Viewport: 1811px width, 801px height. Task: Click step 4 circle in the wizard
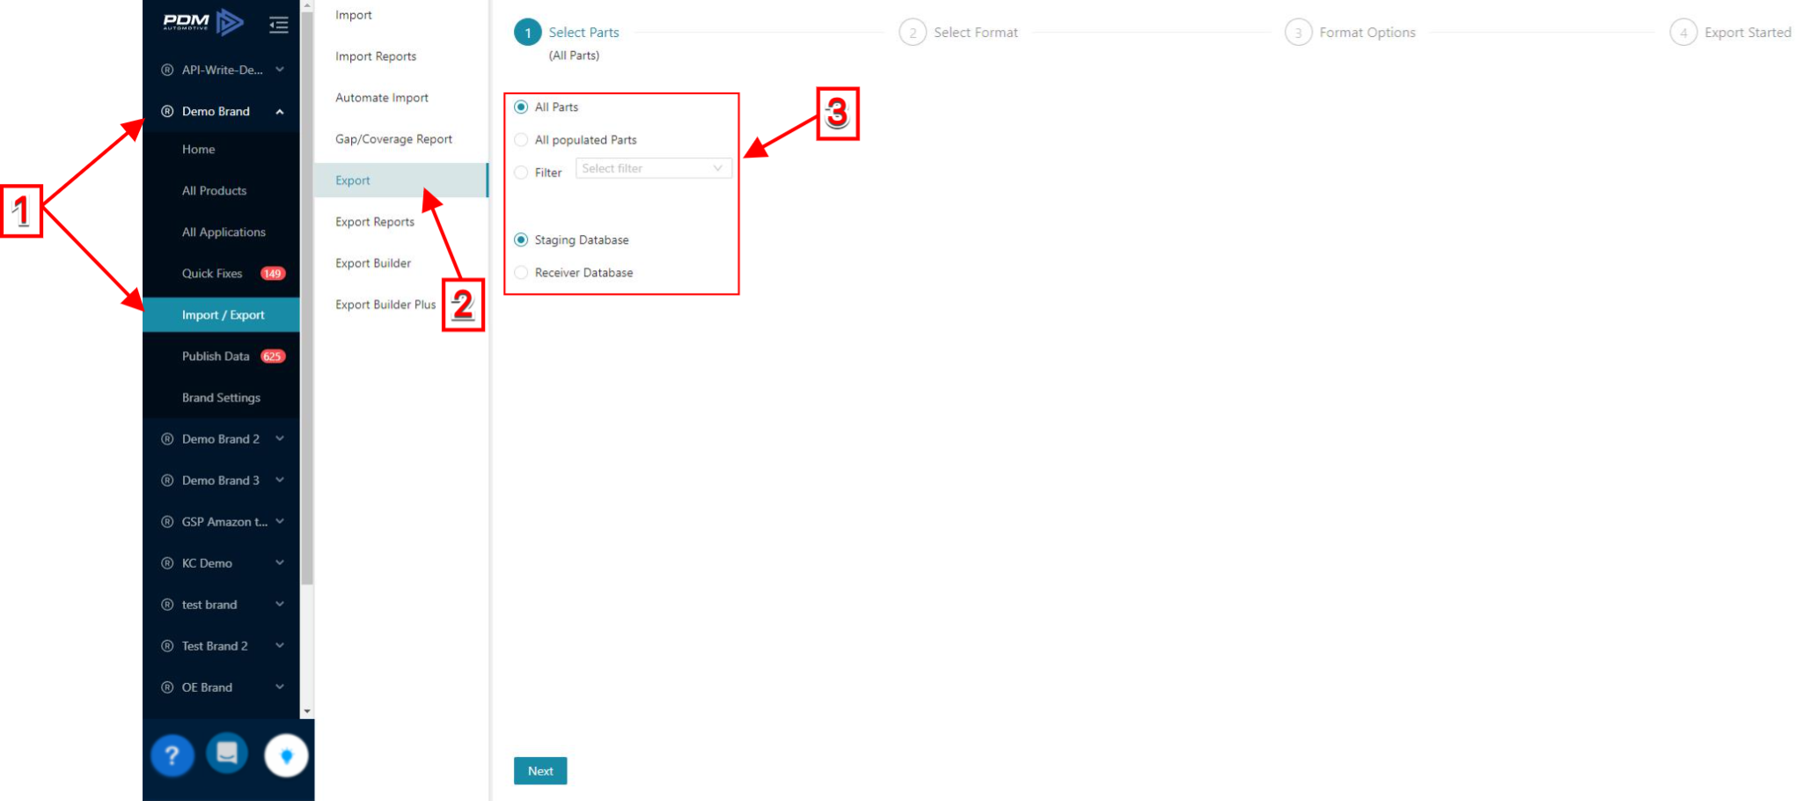click(x=1683, y=33)
